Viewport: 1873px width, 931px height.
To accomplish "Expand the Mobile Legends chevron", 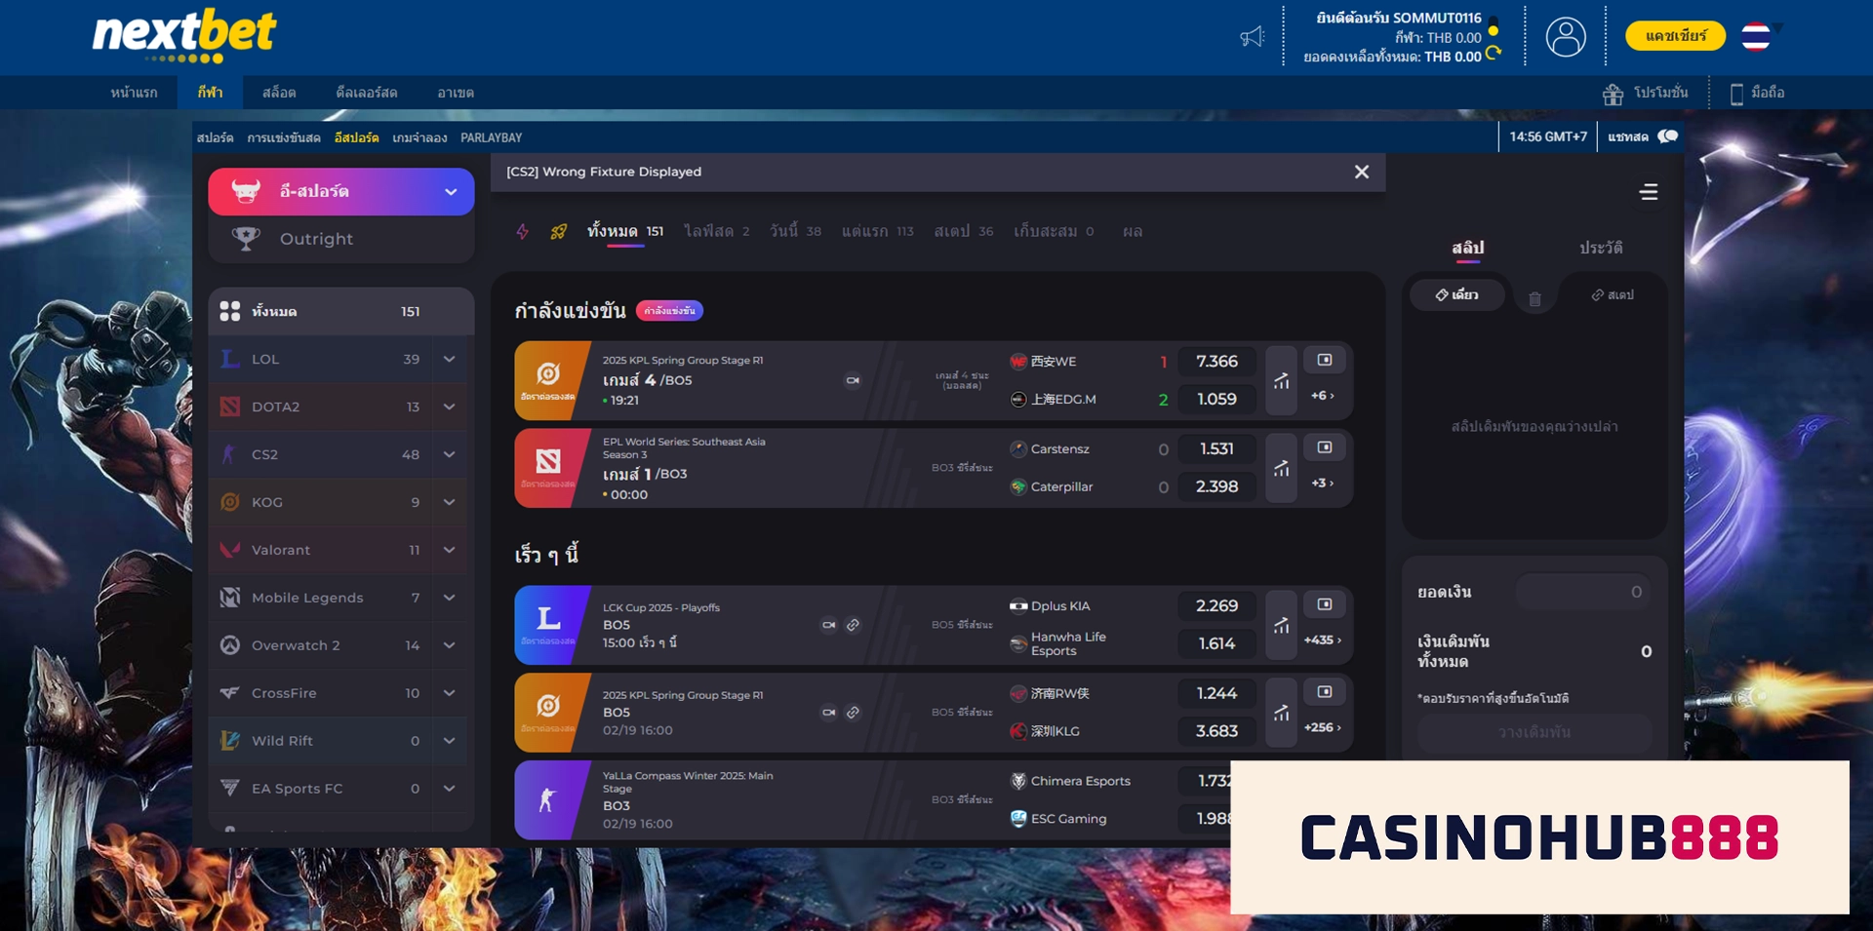I will pyautogui.click(x=449, y=598).
